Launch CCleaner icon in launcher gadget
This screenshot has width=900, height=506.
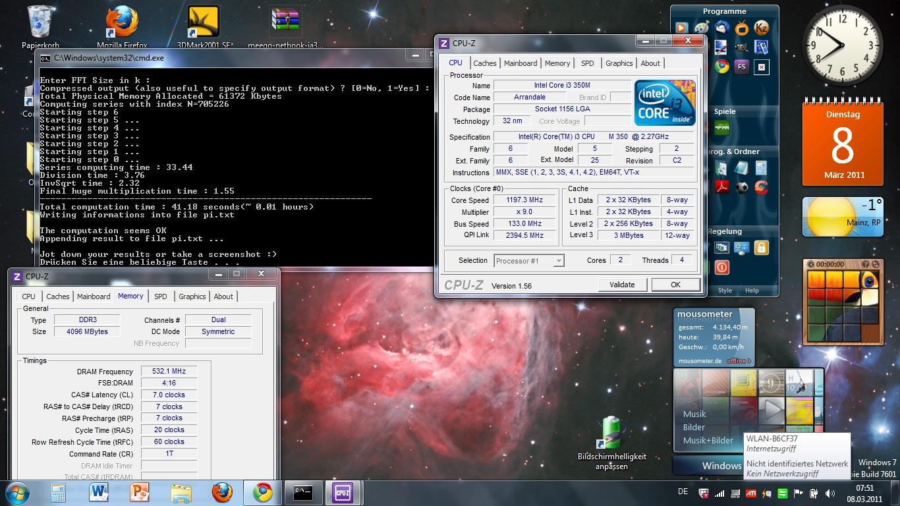[761, 187]
